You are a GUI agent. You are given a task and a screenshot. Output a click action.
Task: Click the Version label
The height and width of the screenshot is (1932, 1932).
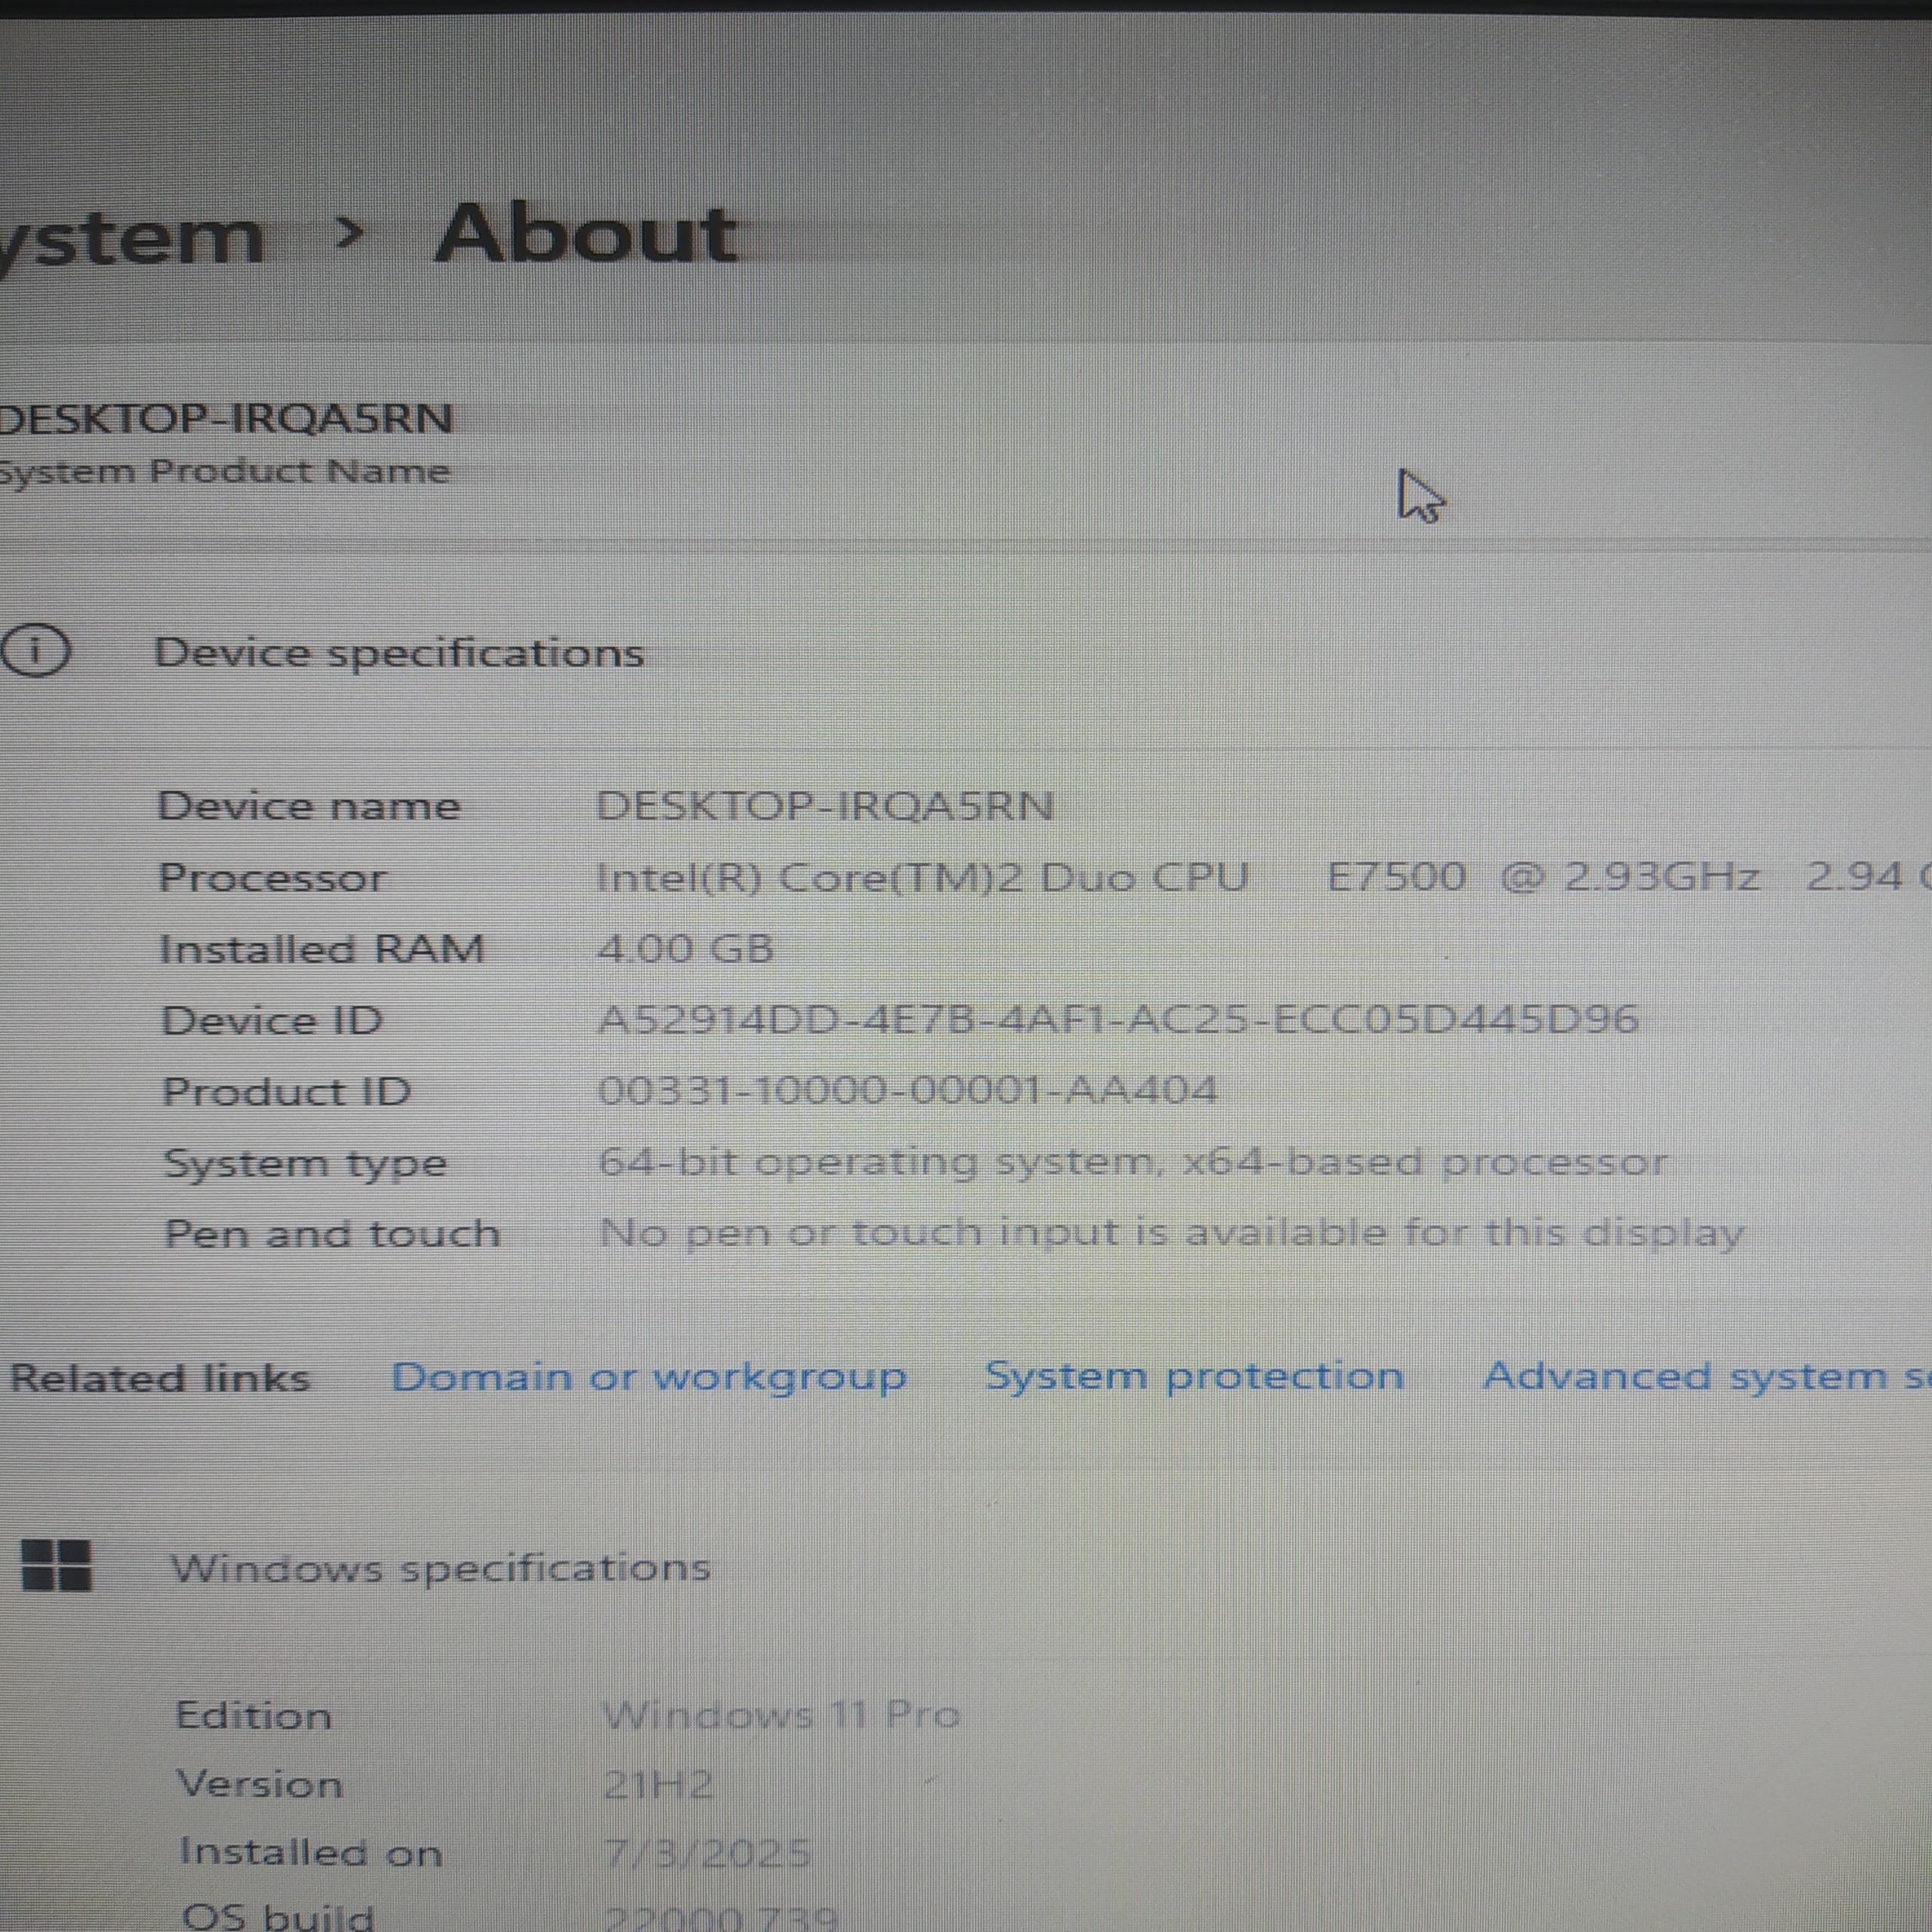(x=260, y=1785)
